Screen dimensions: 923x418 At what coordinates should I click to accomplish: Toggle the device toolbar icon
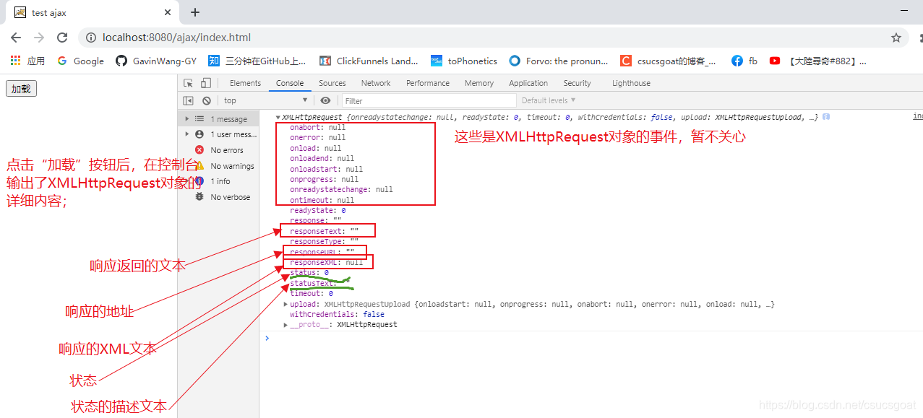click(x=206, y=83)
